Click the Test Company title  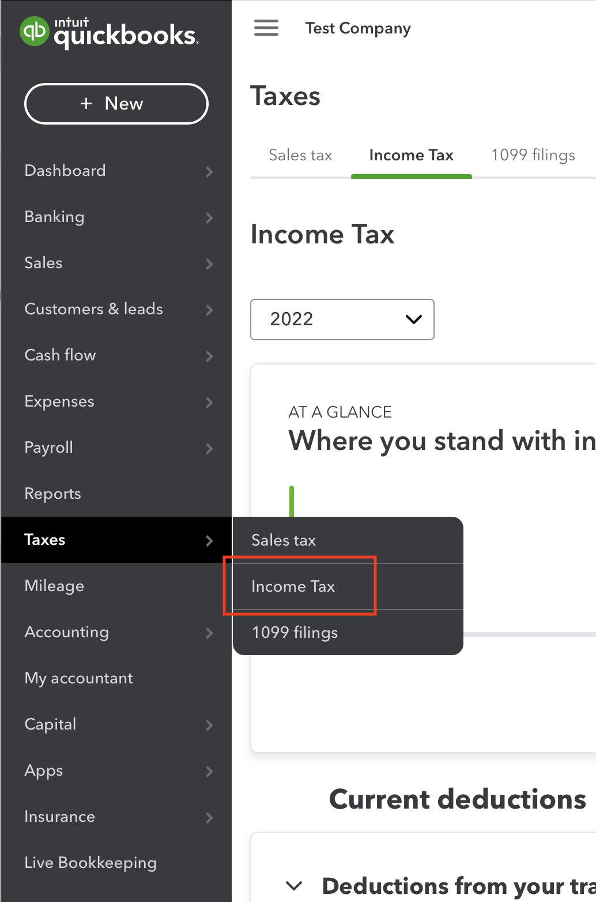357,28
